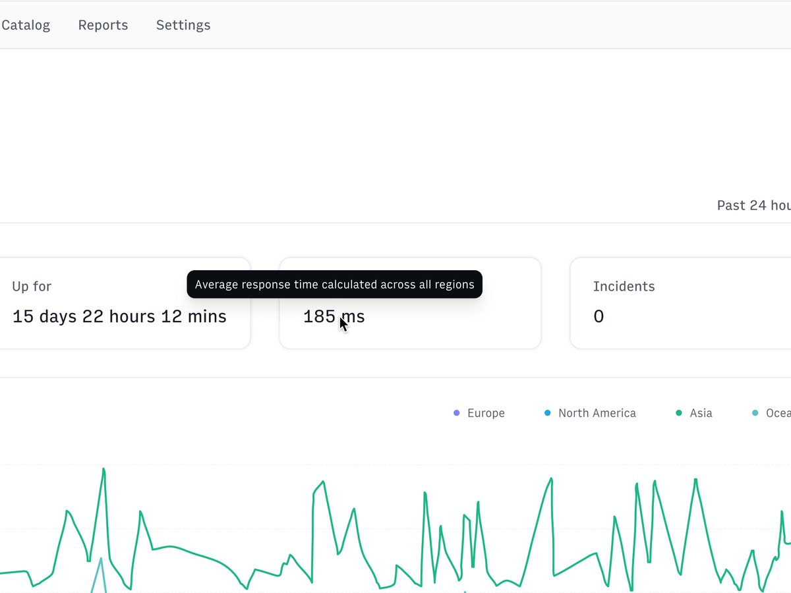Toggle the North America legend entry
Viewport: 791px width, 593px height.
click(590, 413)
